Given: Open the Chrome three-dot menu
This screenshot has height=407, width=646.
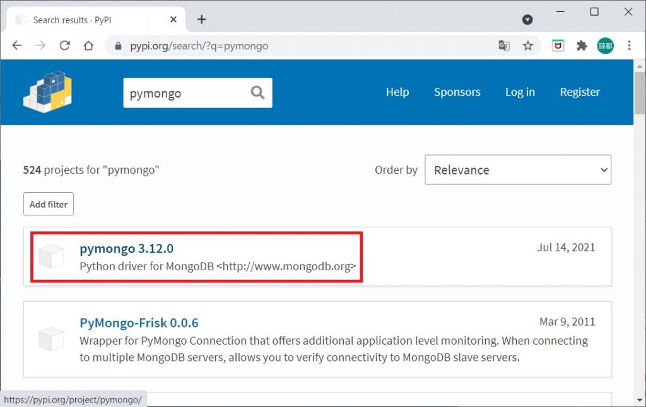Looking at the screenshot, I should tap(629, 45).
